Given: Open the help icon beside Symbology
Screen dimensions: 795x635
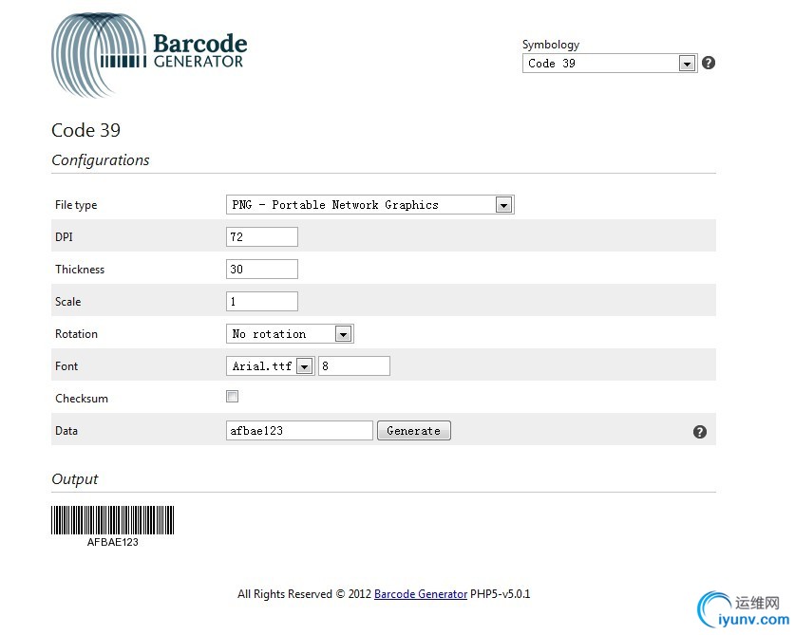Looking at the screenshot, I should 709,63.
